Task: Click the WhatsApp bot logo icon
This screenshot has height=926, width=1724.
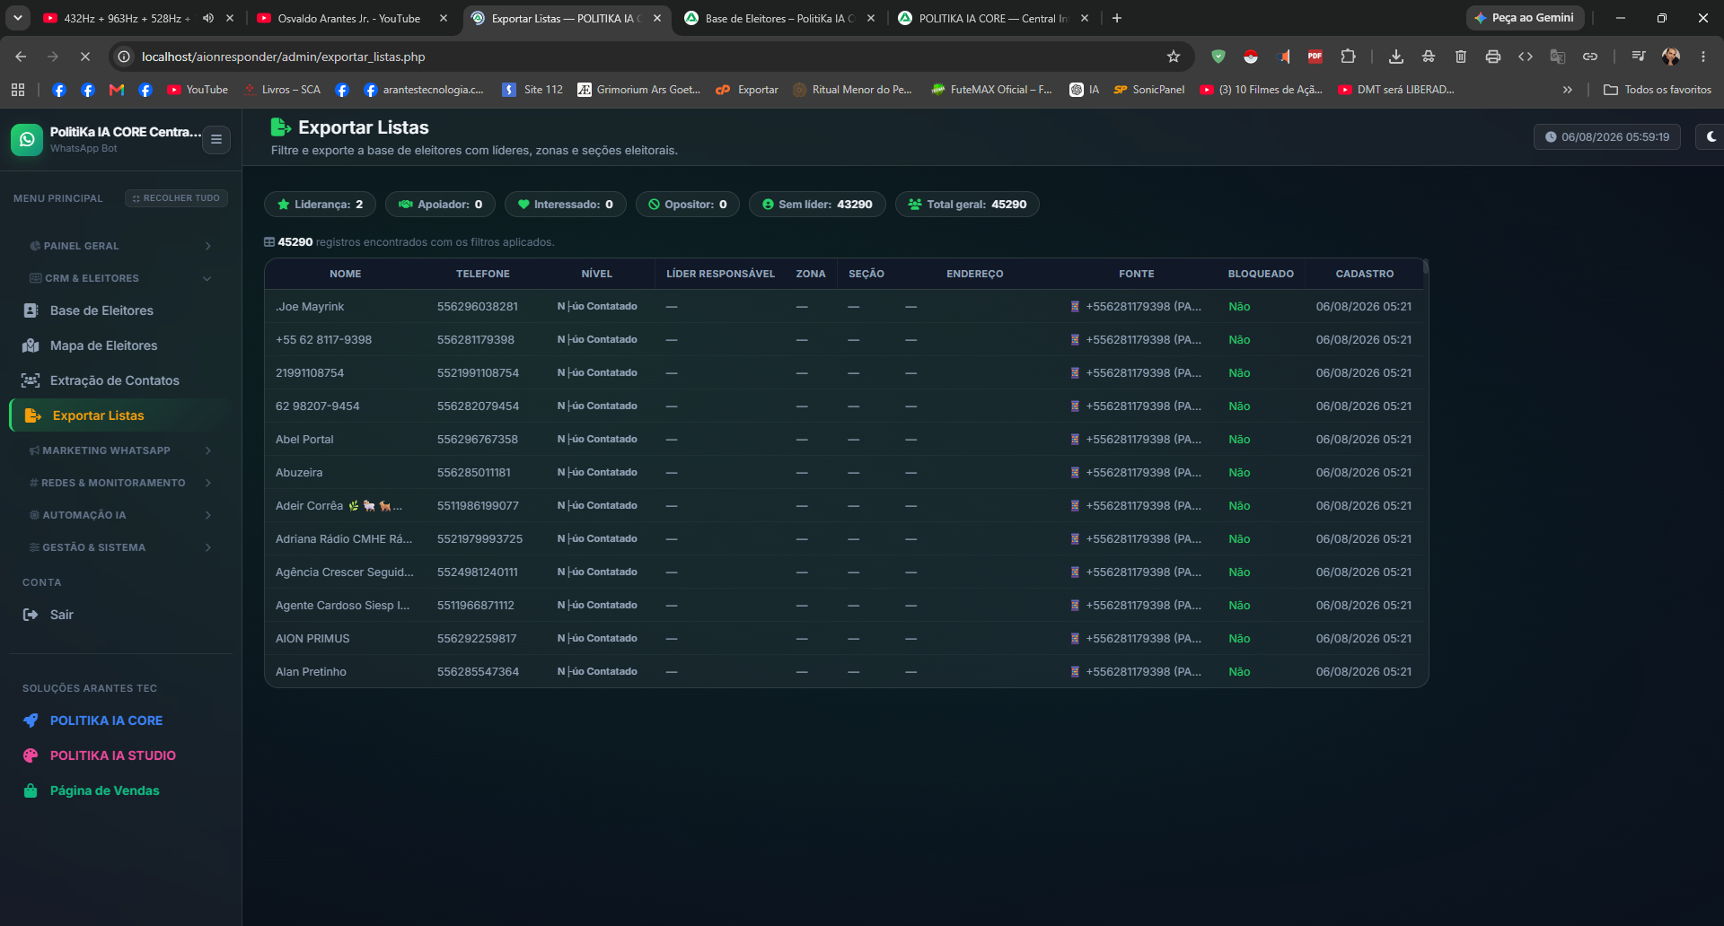Action: (x=27, y=139)
